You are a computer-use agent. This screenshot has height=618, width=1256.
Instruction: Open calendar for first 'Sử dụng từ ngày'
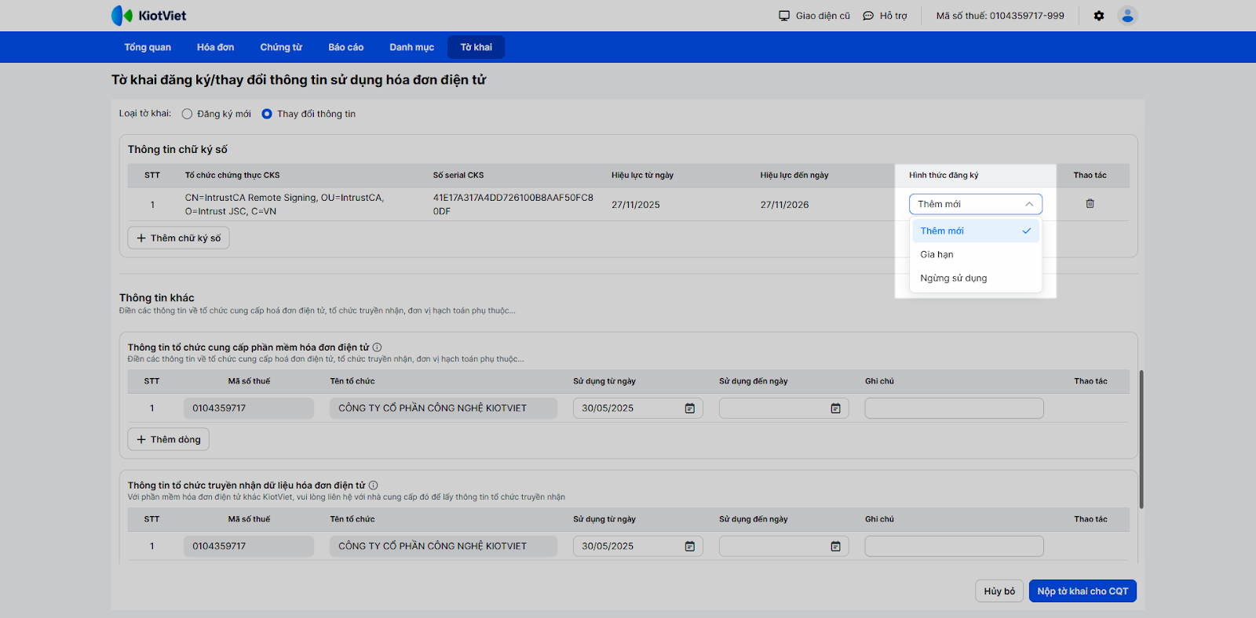[689, 409]
